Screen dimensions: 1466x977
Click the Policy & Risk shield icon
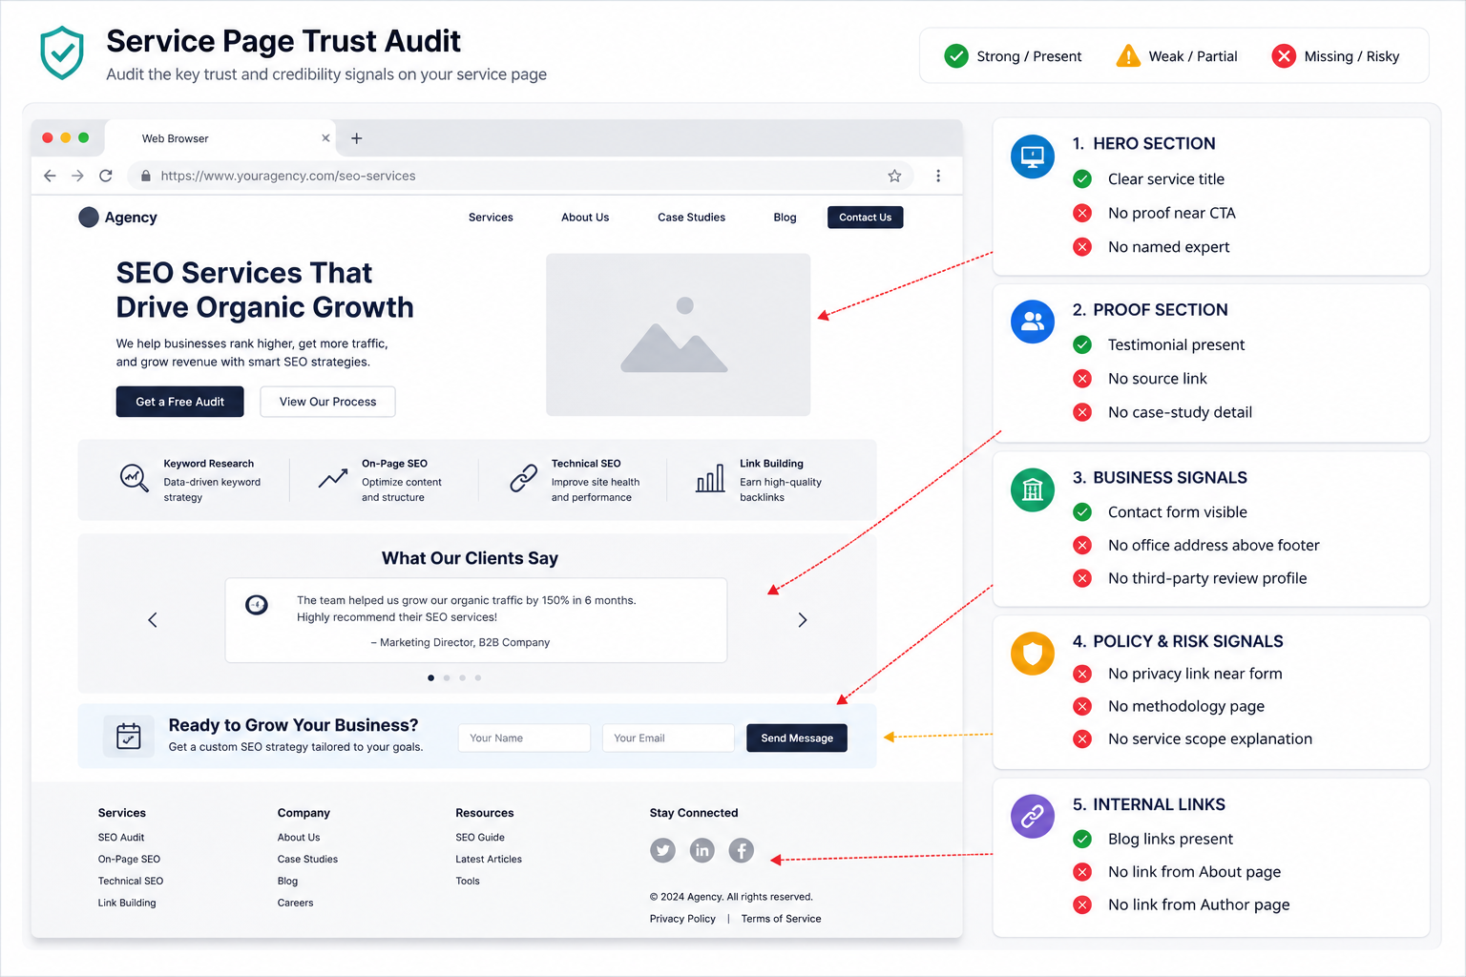pyautogui.click(x=1033, y=654)
